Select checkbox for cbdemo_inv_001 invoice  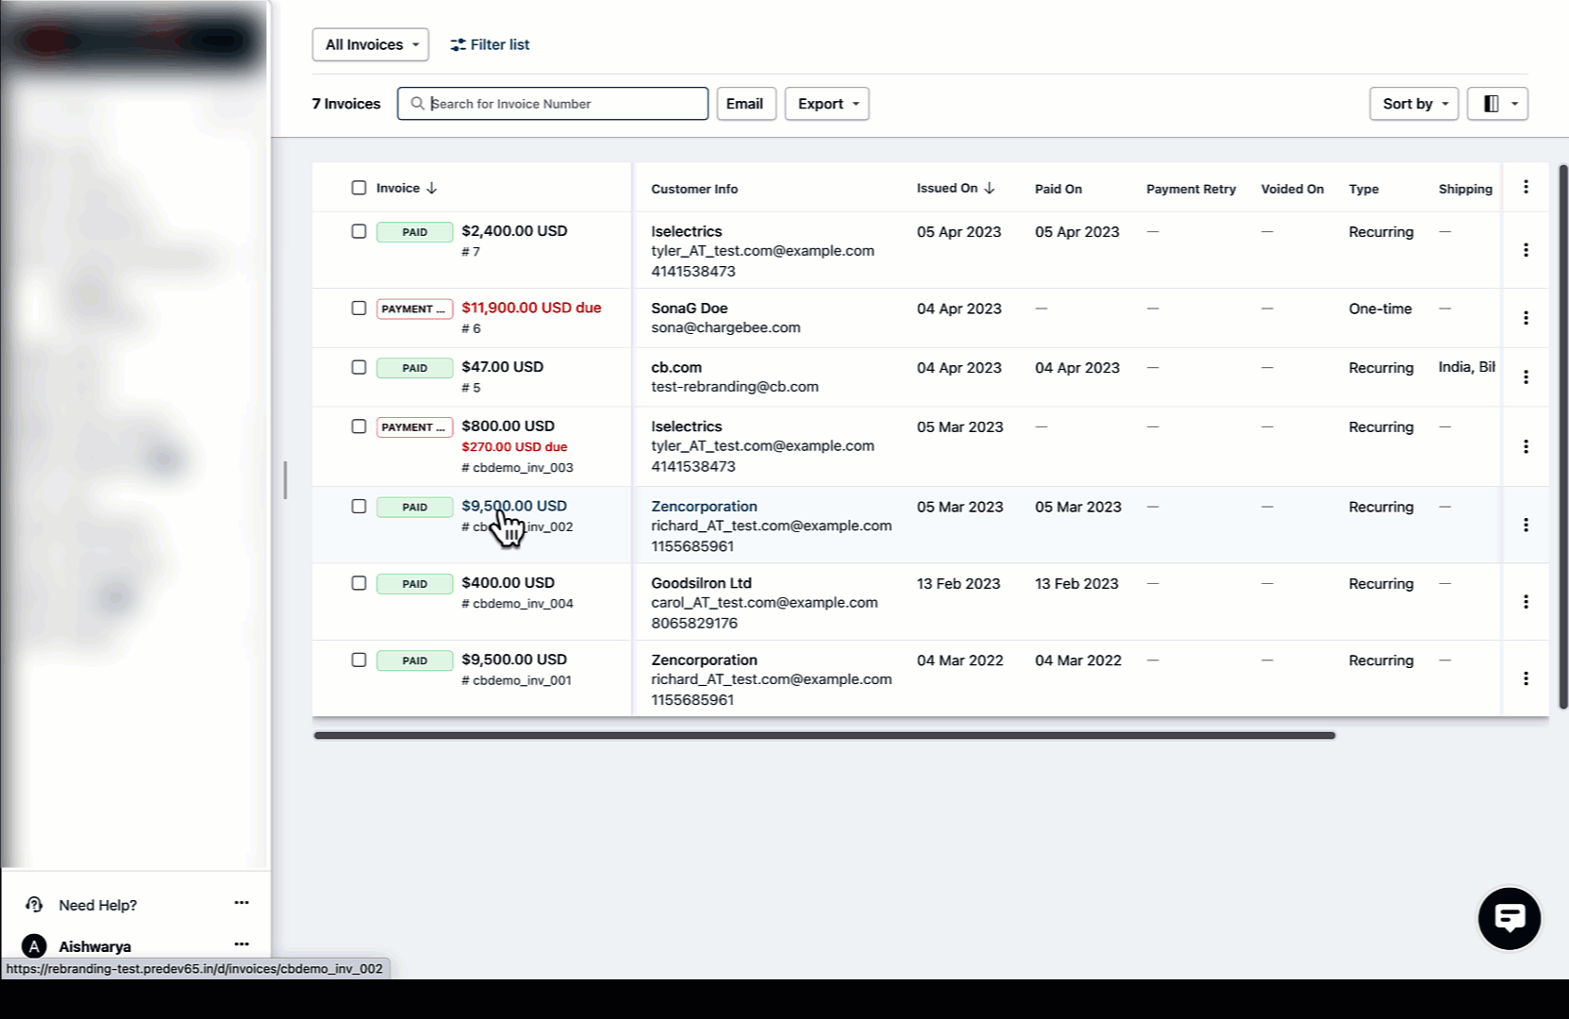point(359,660)
